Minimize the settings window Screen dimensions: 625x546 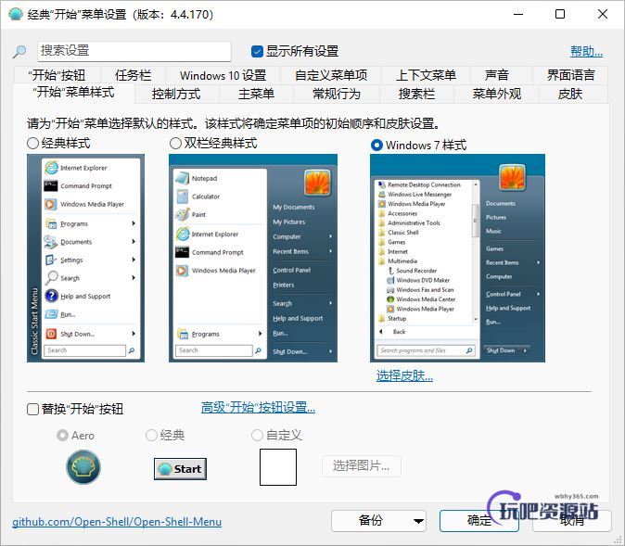[518, 14]
